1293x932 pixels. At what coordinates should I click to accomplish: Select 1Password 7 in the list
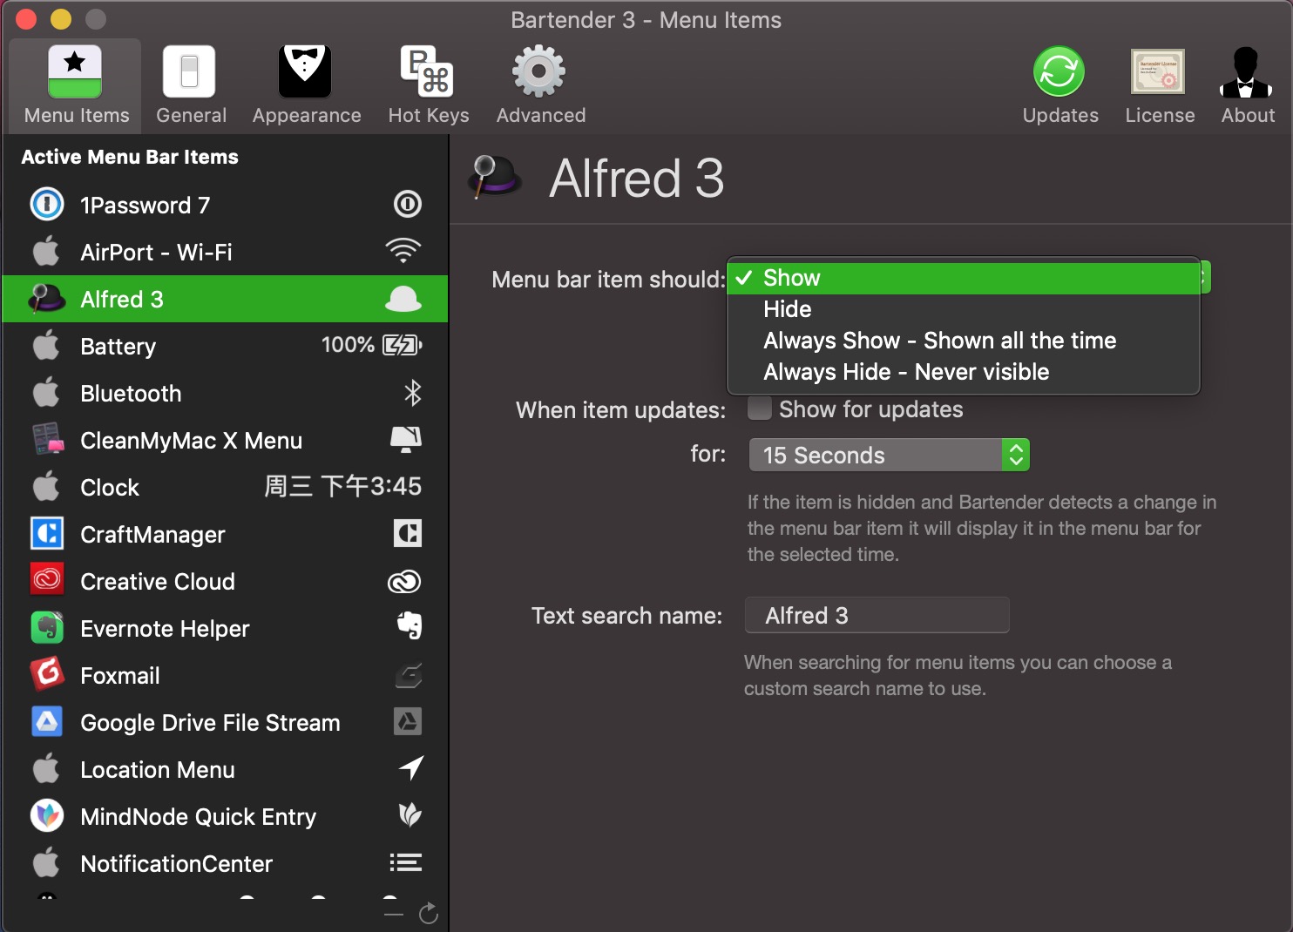tap(225, 205)
